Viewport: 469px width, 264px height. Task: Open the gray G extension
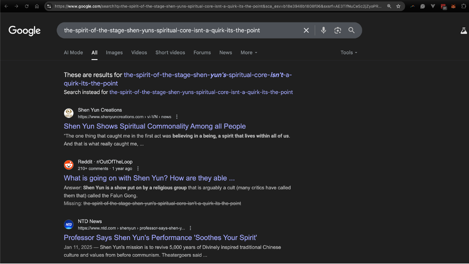tap(422, 6)
